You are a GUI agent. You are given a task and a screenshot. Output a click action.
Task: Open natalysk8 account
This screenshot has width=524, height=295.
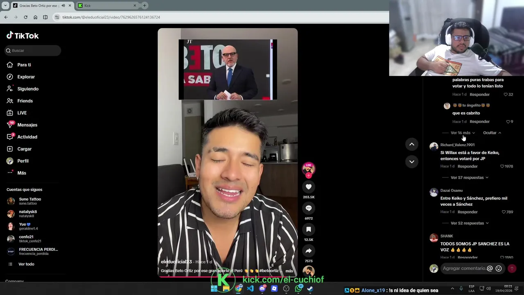[23, 213]
